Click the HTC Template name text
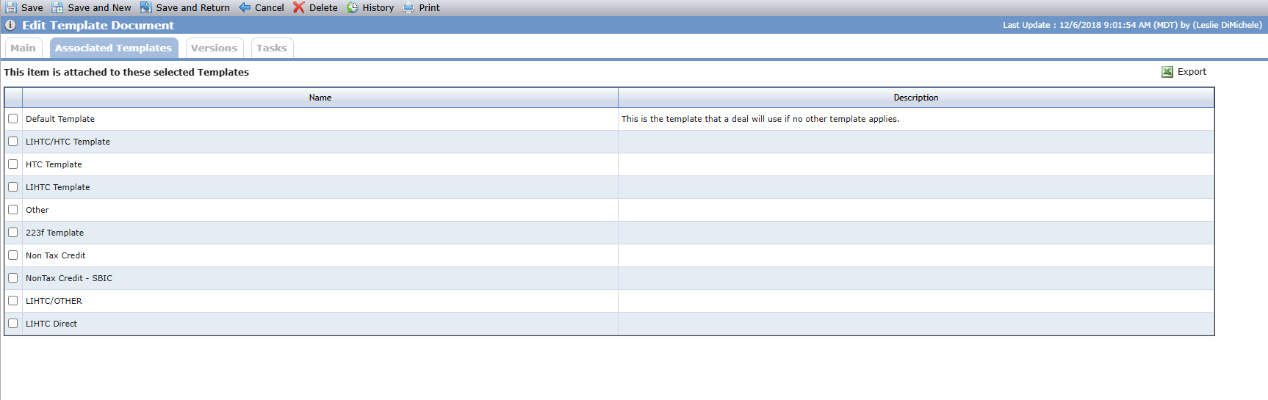This screenshot has height=400, width=1268. (x=54, y=164)
